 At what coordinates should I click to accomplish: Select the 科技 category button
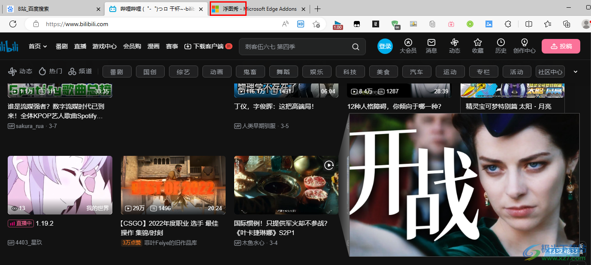click(x=350, y=72)
